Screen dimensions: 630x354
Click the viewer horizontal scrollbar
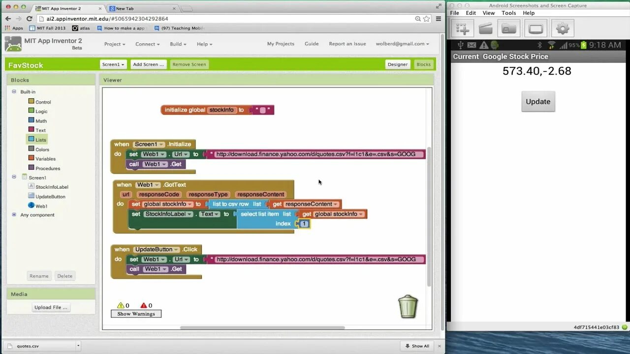tap(262, 328)
